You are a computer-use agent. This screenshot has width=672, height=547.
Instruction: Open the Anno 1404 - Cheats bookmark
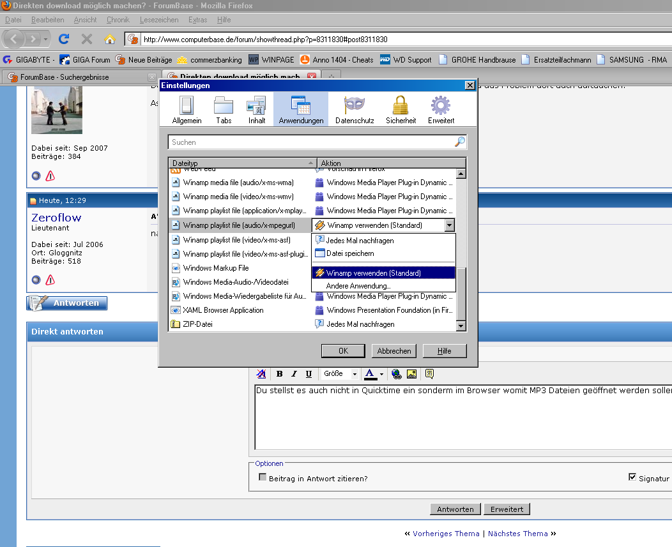point(337,60)
